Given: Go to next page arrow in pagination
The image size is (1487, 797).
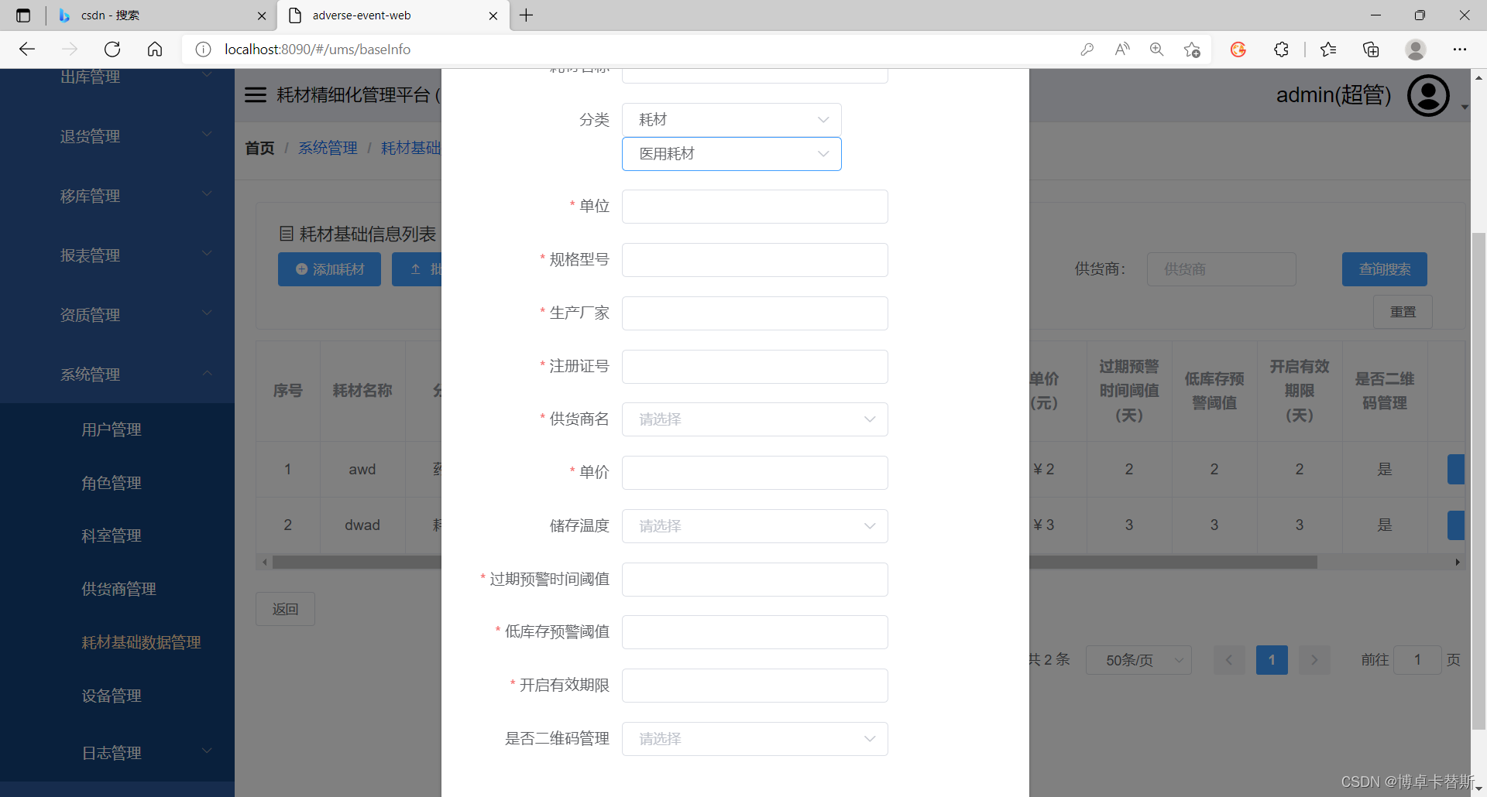Looking at the screenshot, I should tap(1314, 660).
